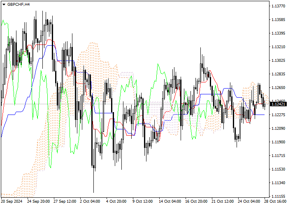Click the 14 Oct 04:00 time label
Image resolution: width=288 pixels, height=206 pixels.
click(x=170, y=201)
